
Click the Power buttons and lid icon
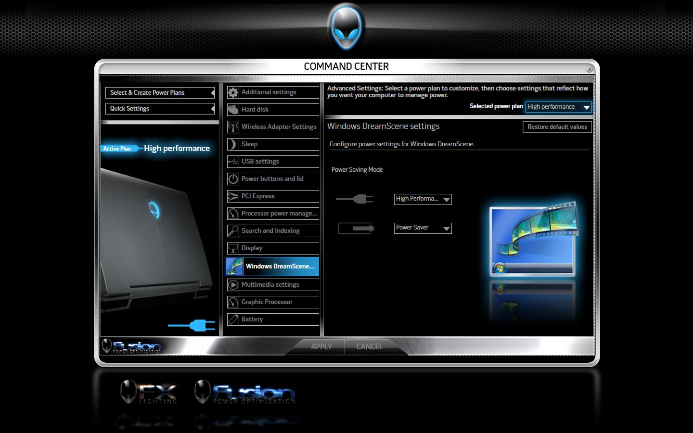coord(233,179)
